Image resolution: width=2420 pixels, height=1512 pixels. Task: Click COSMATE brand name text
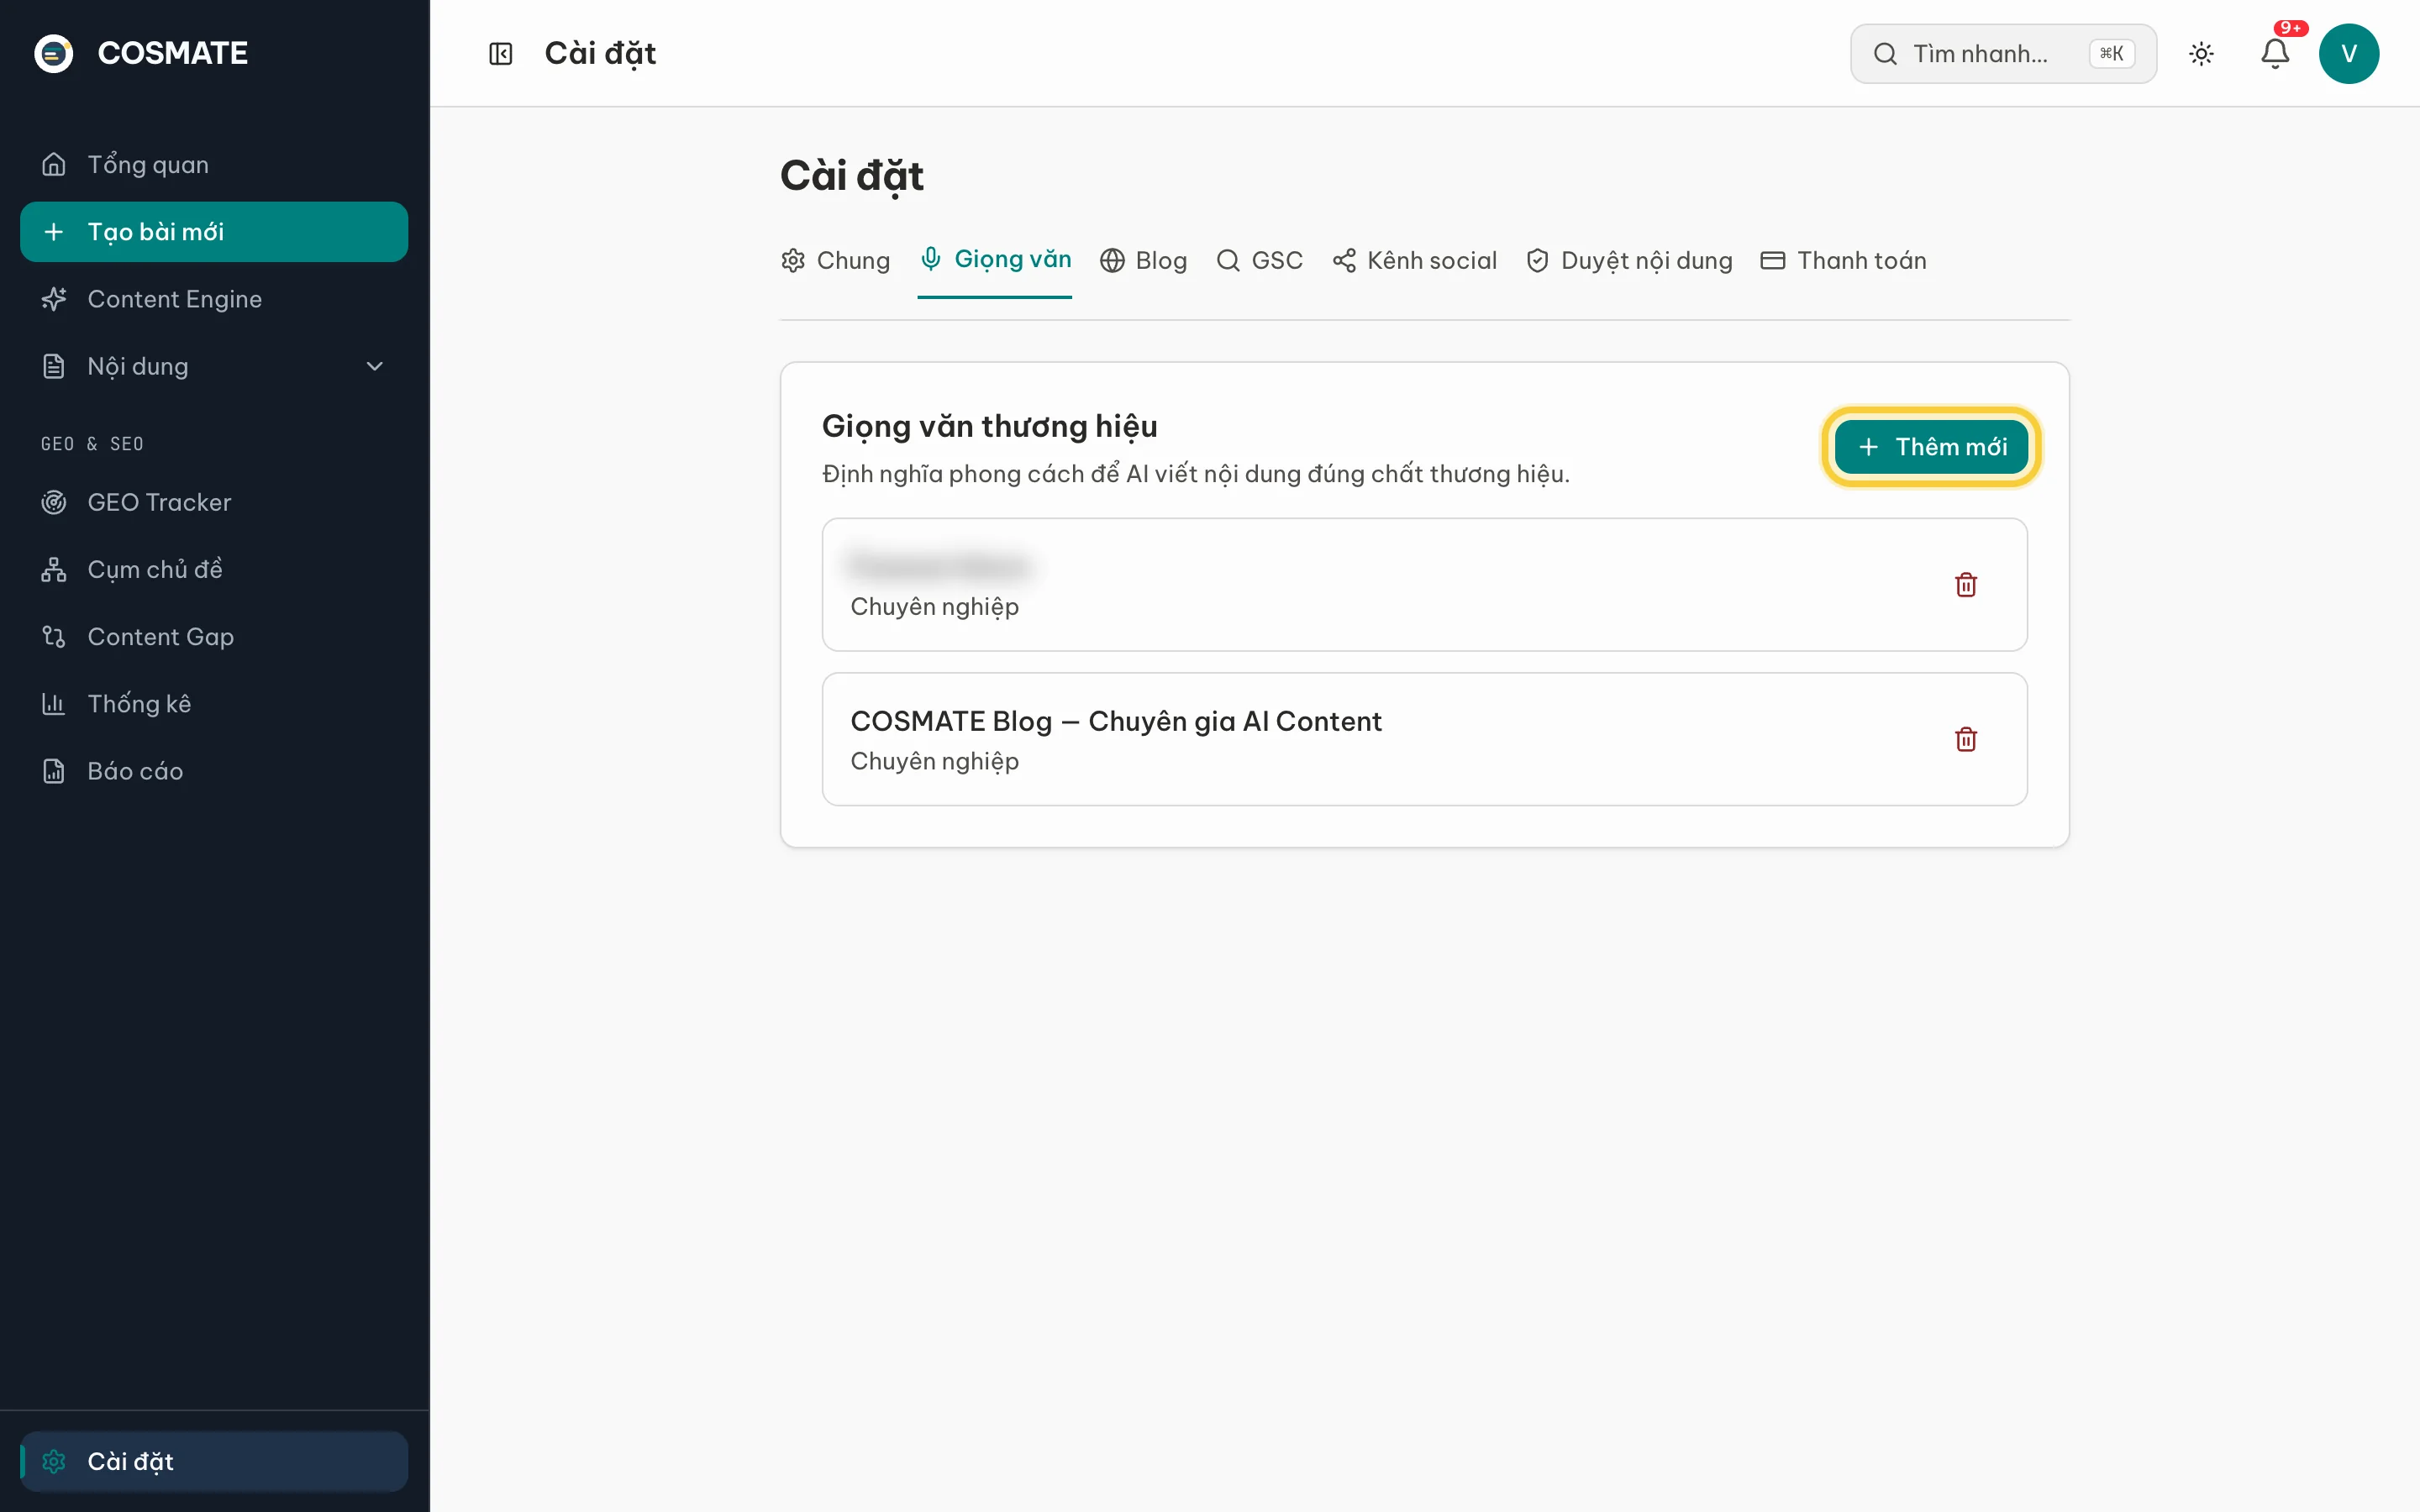click(x=173, y=53)
